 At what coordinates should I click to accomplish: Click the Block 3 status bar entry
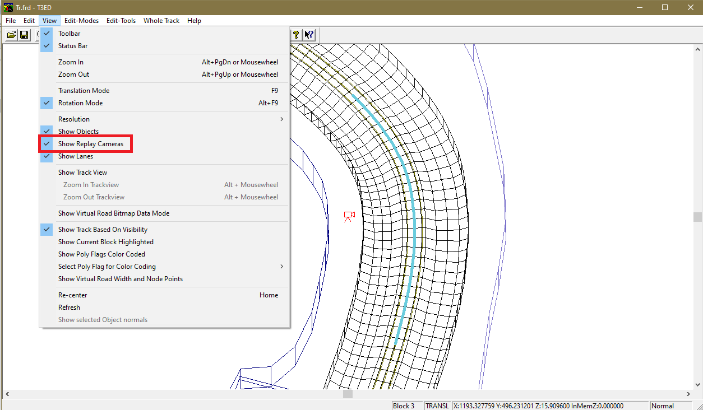coord(406,406)
